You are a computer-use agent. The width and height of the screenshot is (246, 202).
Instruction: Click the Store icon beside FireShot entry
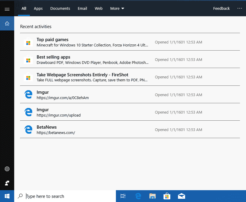(x=28, y=77)
